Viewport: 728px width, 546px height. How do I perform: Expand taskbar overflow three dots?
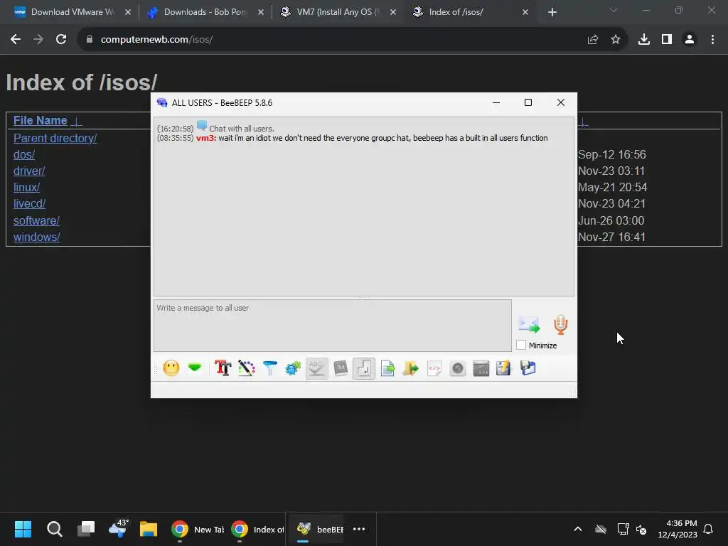pos(359,529)
